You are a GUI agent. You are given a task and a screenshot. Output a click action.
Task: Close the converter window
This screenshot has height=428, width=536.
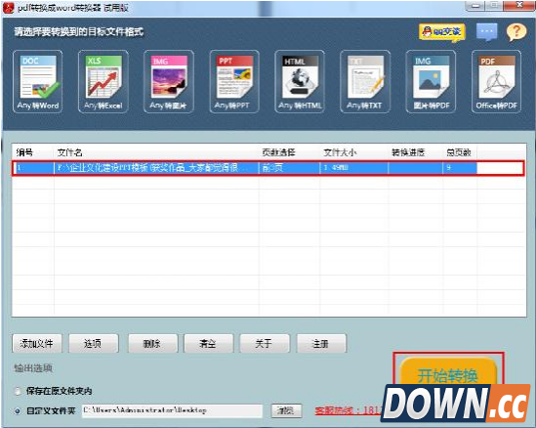click(520, 5)
